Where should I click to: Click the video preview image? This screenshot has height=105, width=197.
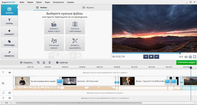point(154,28)
